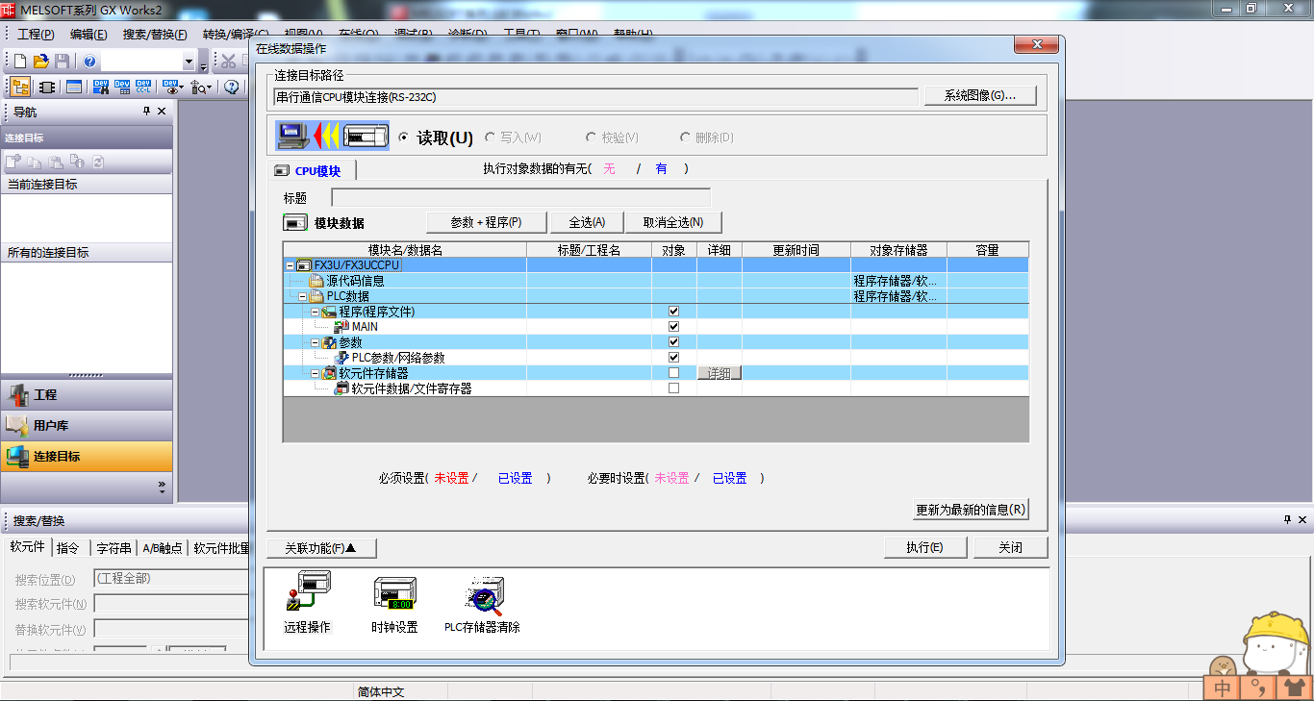Click the 全选(A) button

point(587,222)
